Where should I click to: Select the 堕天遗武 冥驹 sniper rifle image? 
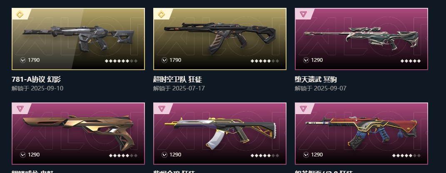point(361,39)
